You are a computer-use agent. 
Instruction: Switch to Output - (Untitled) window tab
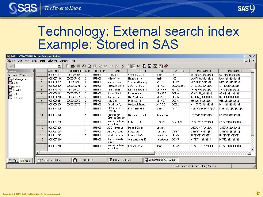[x=54, y=160]
